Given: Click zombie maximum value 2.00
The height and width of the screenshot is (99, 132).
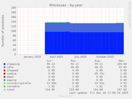Looking at the screenshot, I should 124,74.
